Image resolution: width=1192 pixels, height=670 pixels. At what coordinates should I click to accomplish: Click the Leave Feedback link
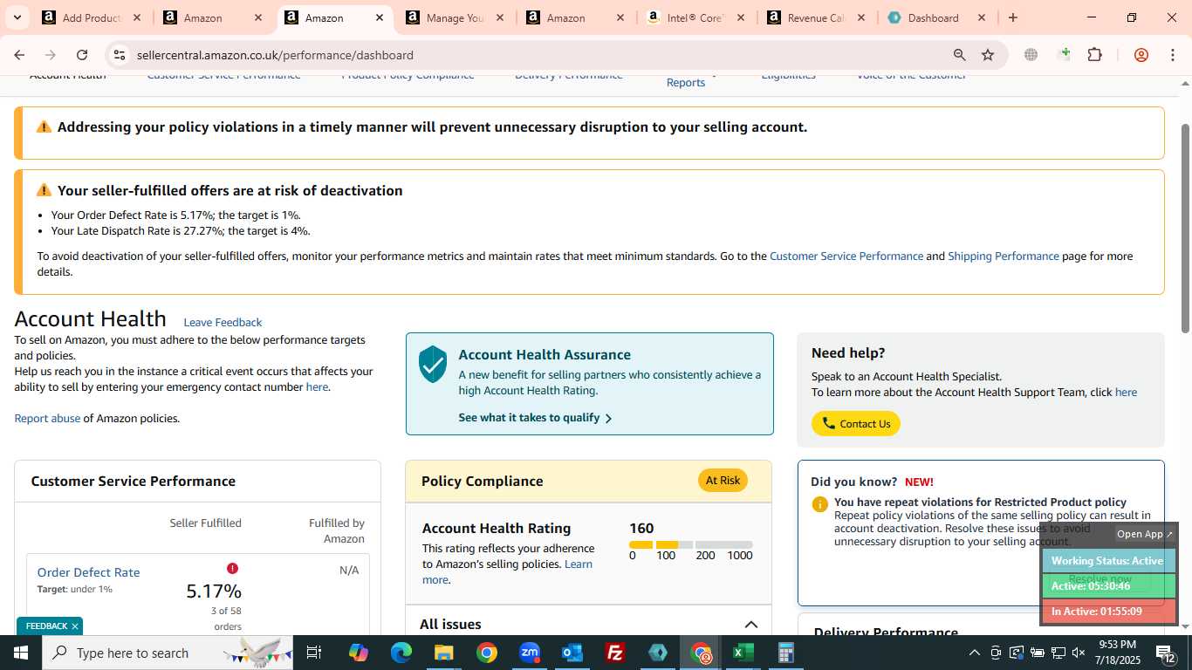coord(223,323)
